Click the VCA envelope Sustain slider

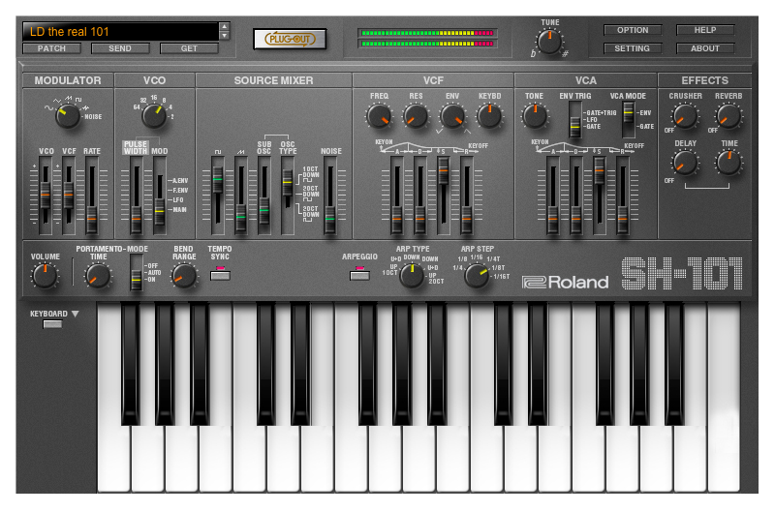tap(599, 196)
